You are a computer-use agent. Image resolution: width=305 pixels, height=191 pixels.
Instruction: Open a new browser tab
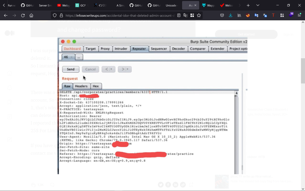click(x=248, y=5)
